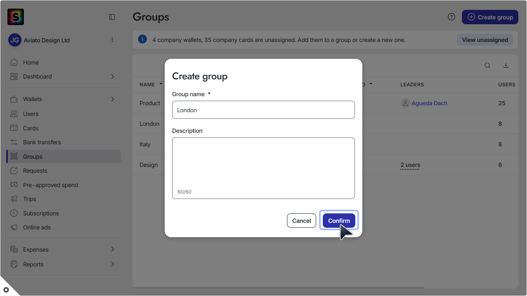Click the USERS column header

pos(507,84)
